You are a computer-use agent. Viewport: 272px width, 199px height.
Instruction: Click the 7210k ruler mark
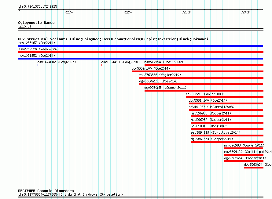69,12
